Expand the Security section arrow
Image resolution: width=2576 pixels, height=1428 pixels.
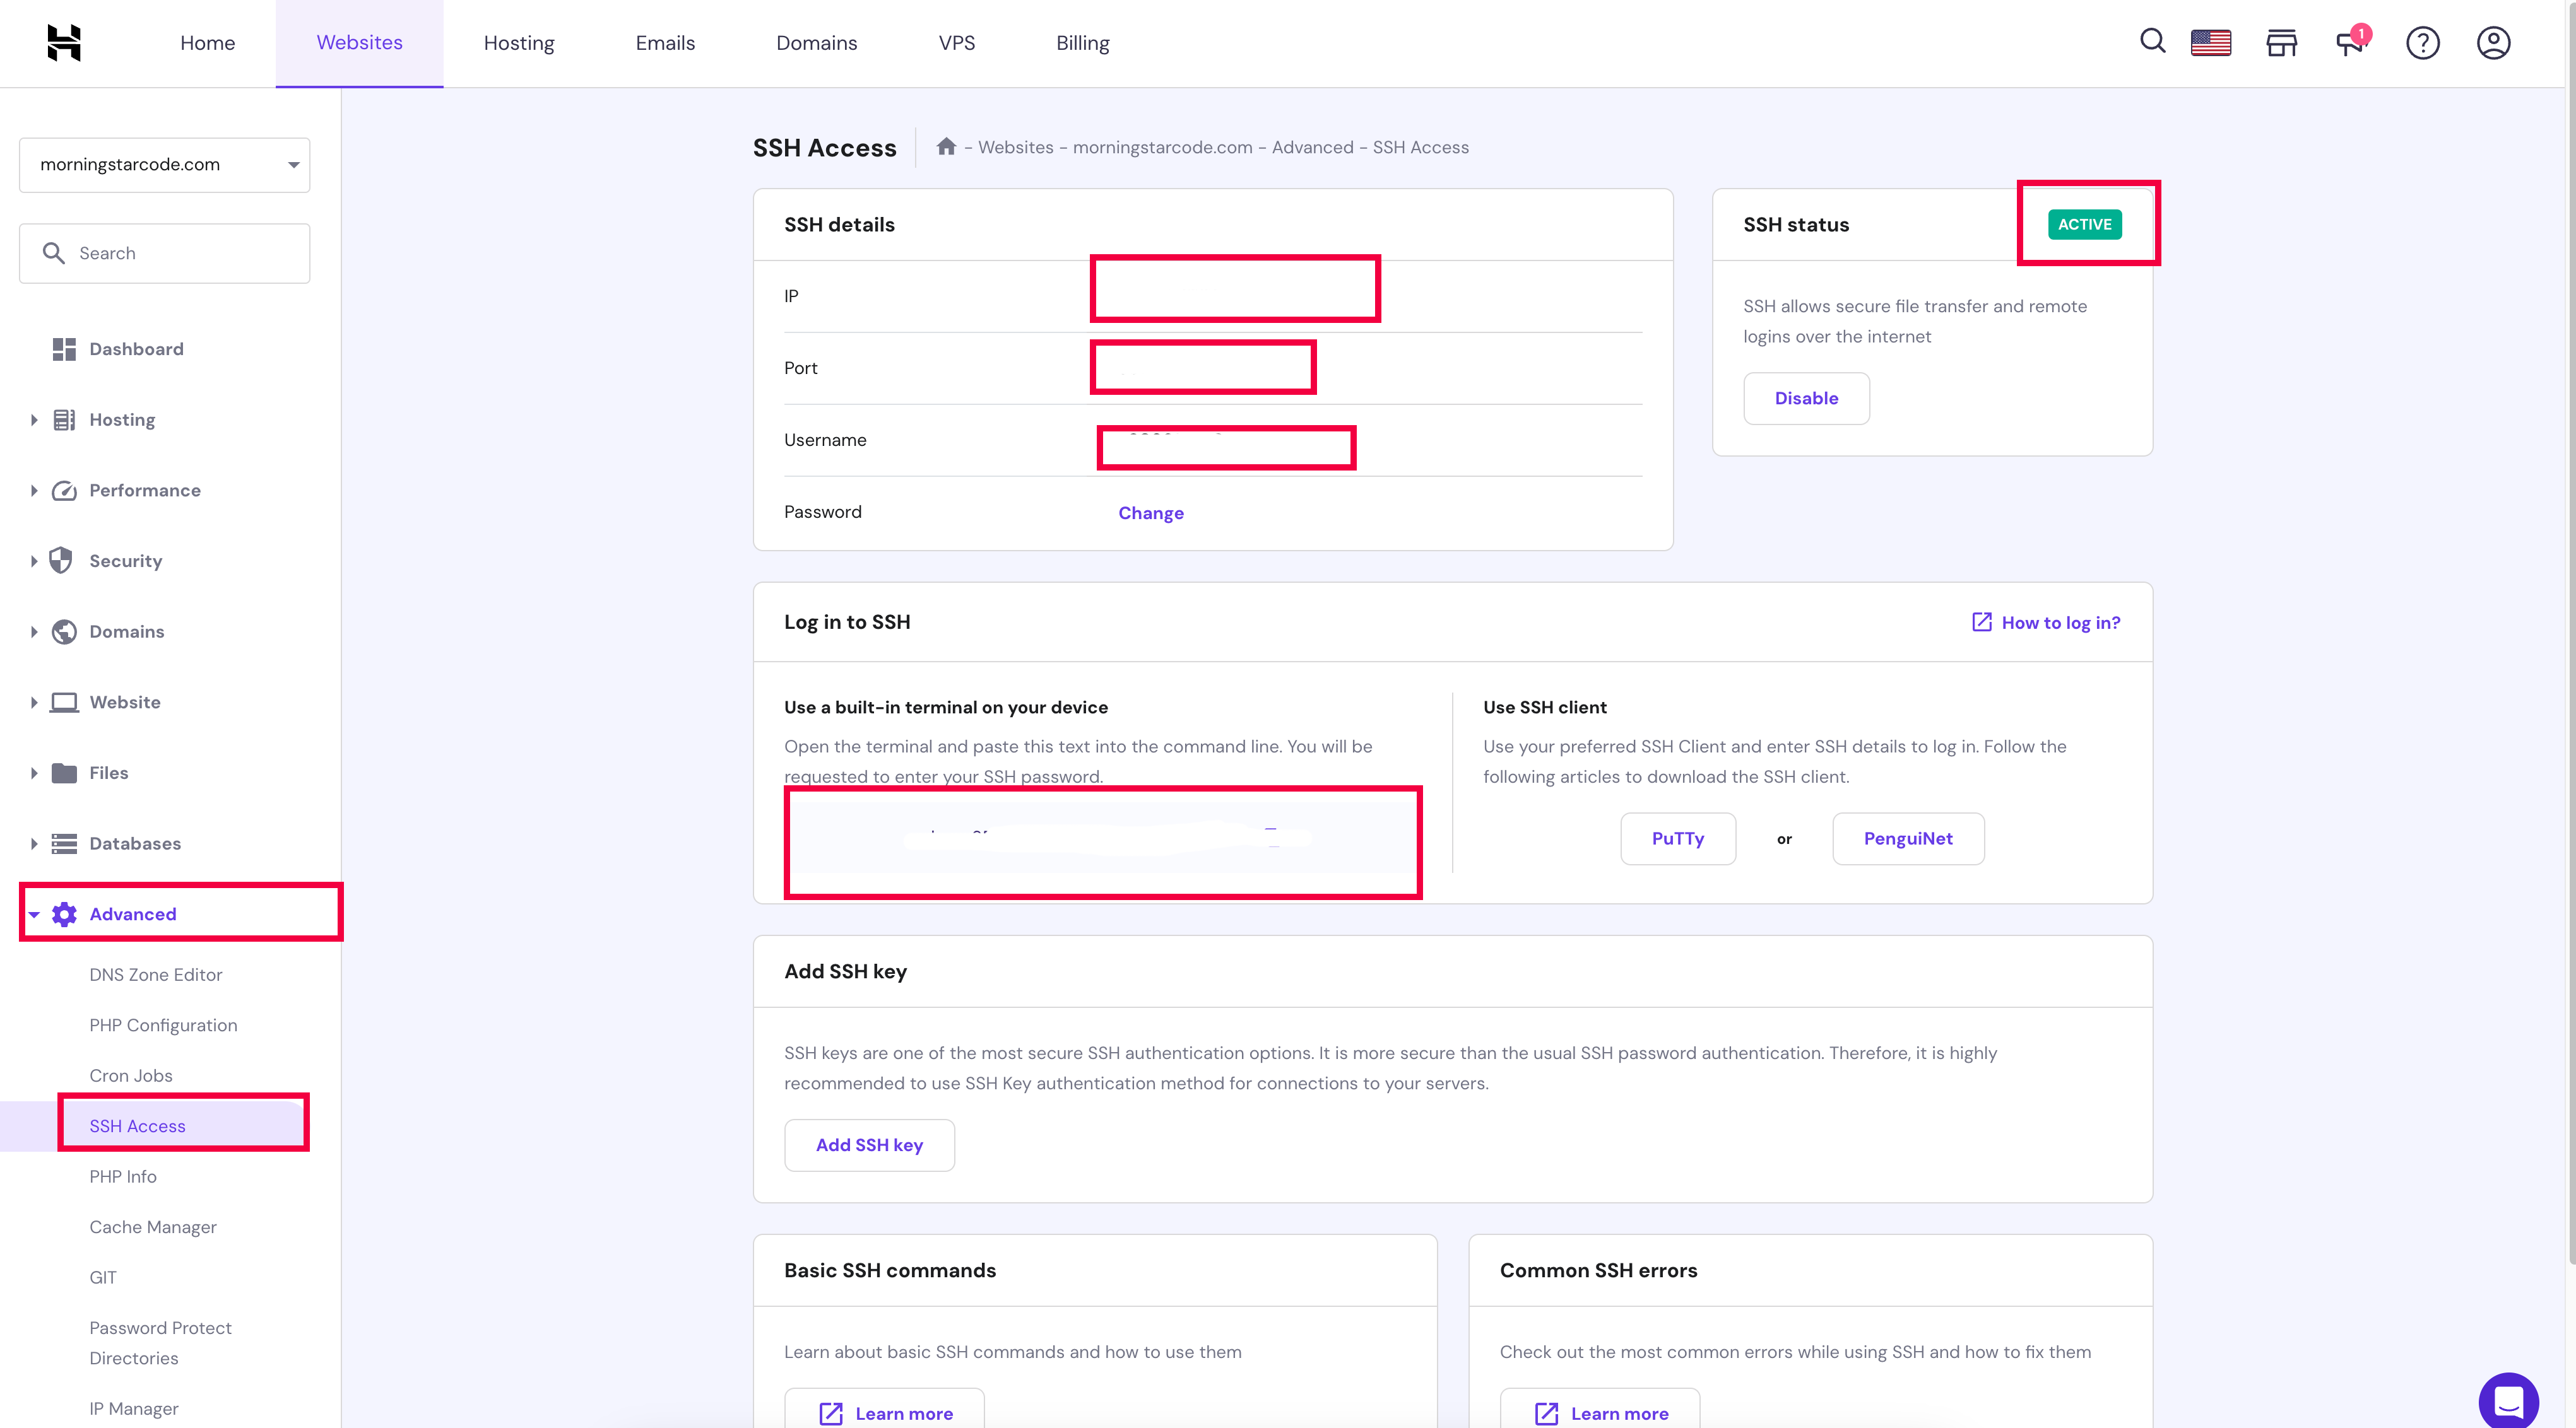(x=34, y=561)
